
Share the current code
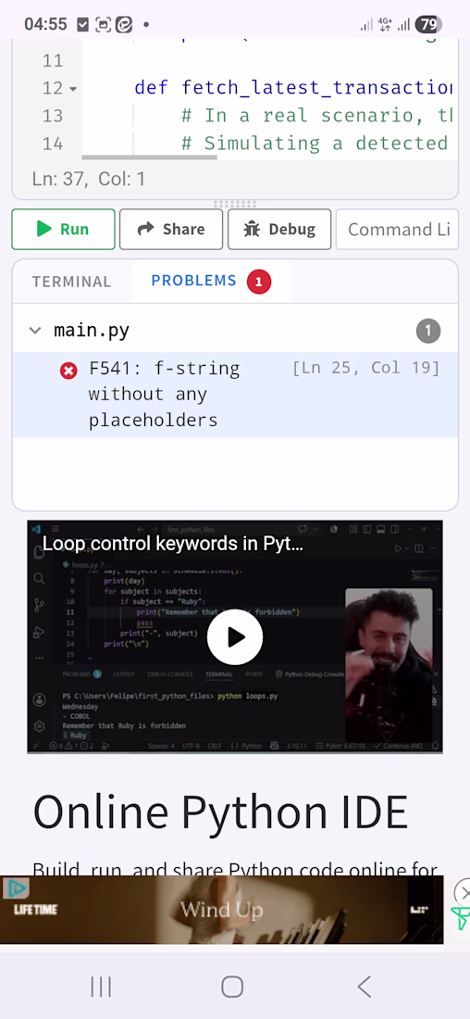[171, 230]
